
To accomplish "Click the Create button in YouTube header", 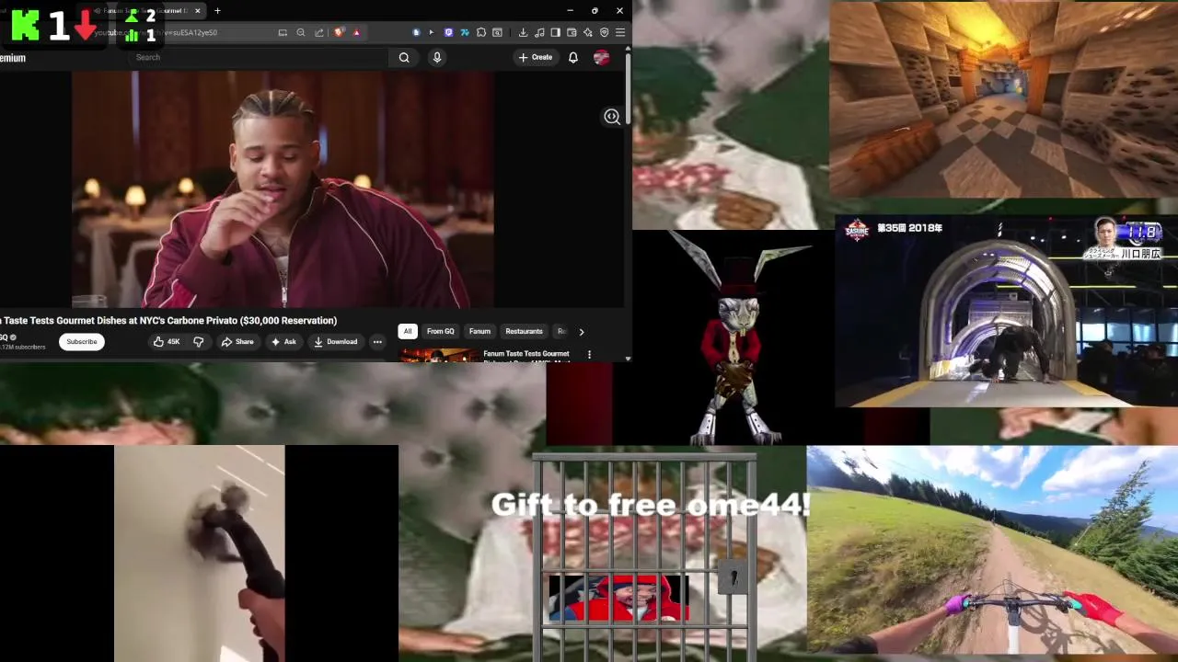I will 535,57.
